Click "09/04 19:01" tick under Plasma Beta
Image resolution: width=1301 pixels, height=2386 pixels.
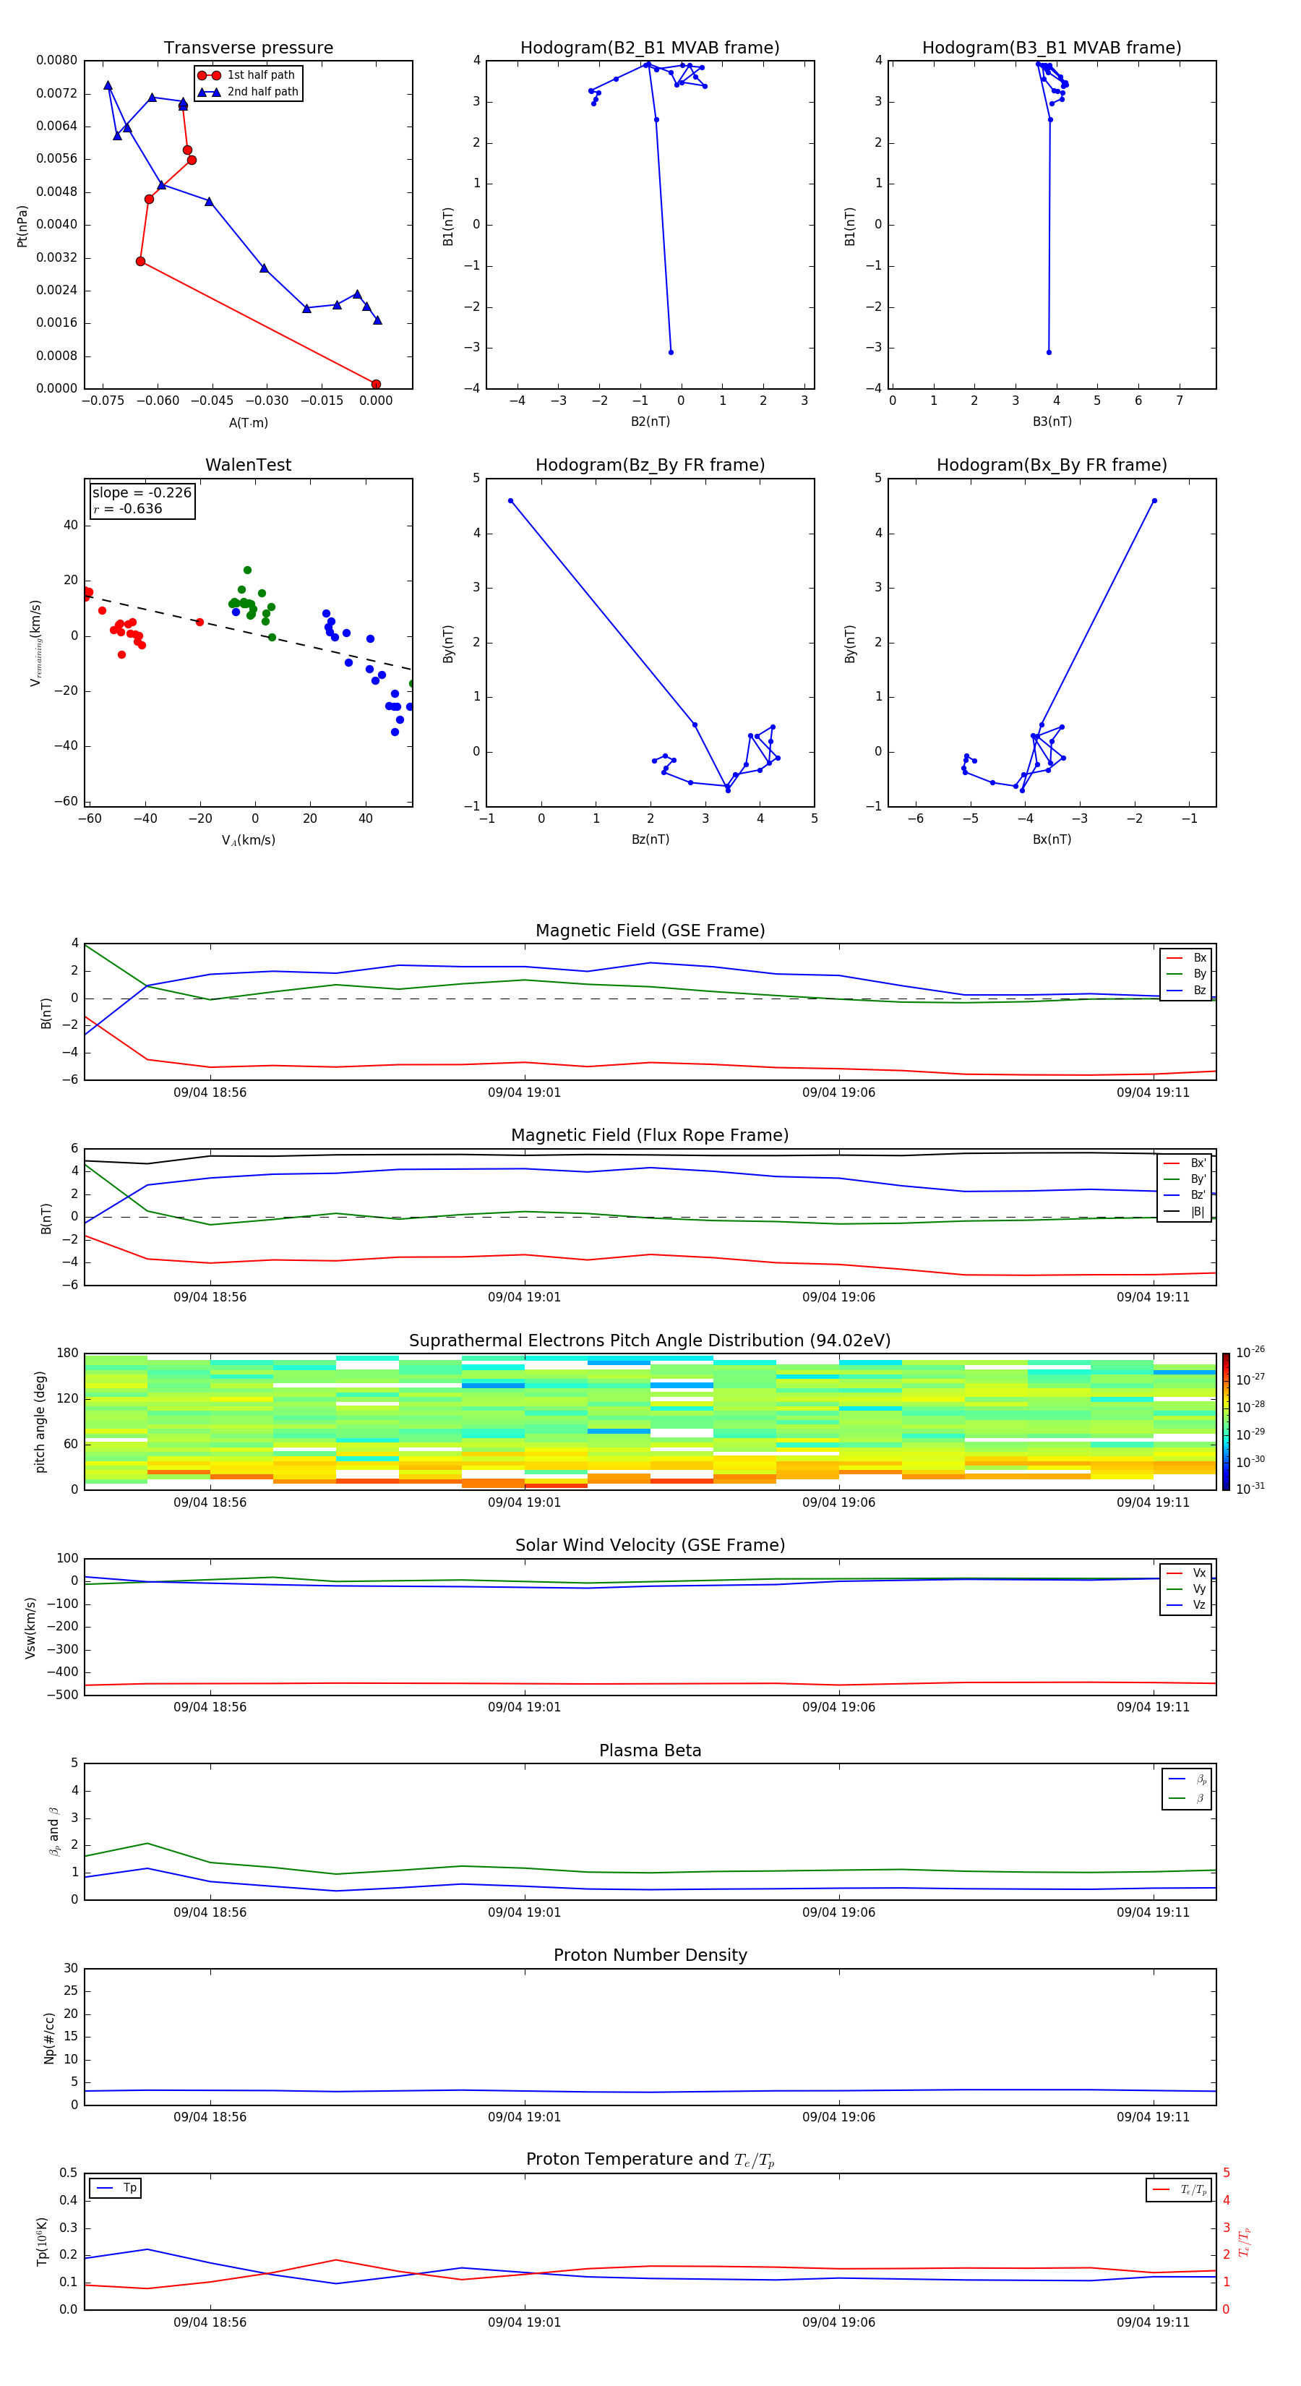click(x=524, y=1912)
